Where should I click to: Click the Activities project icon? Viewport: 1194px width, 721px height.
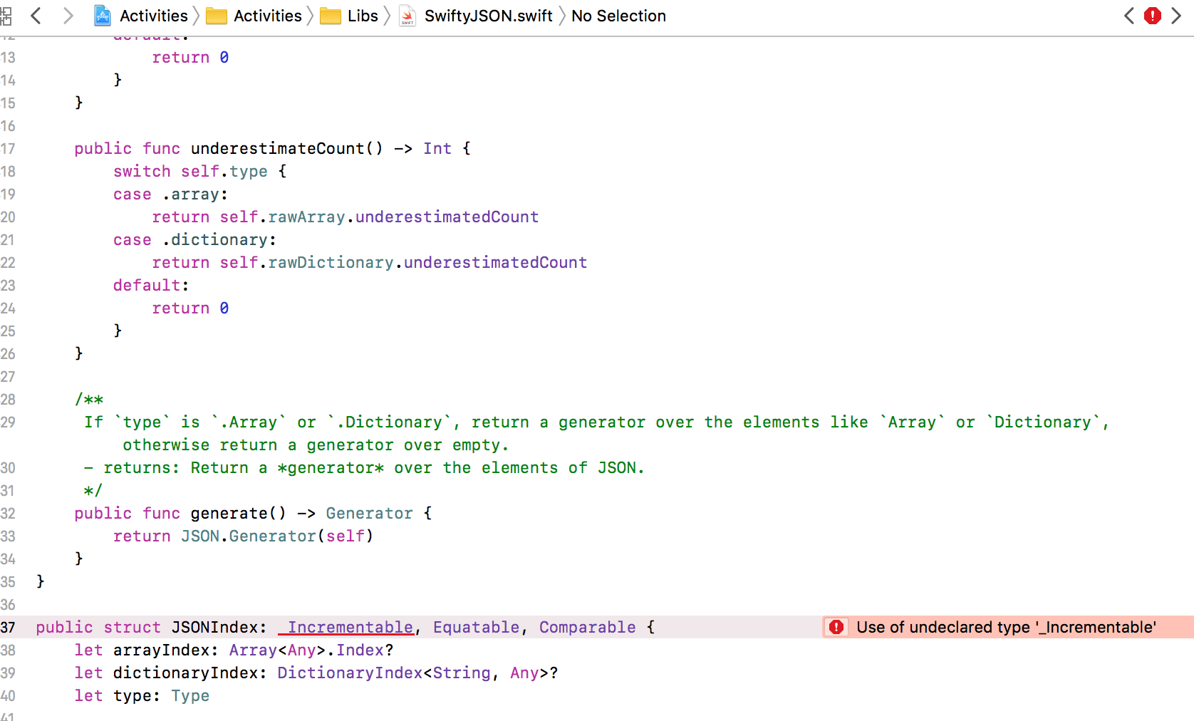coord(103,16)
